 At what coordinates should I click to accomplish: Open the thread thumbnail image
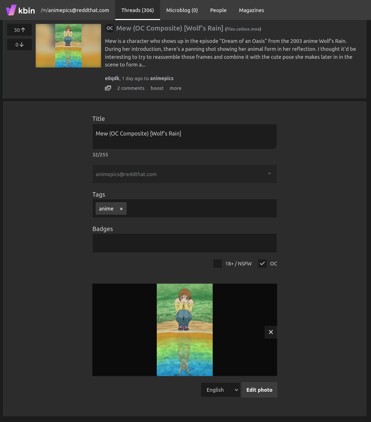click(x=68, y=46)
